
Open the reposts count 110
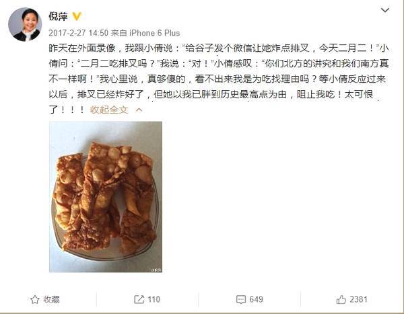[x=154, y=299]
